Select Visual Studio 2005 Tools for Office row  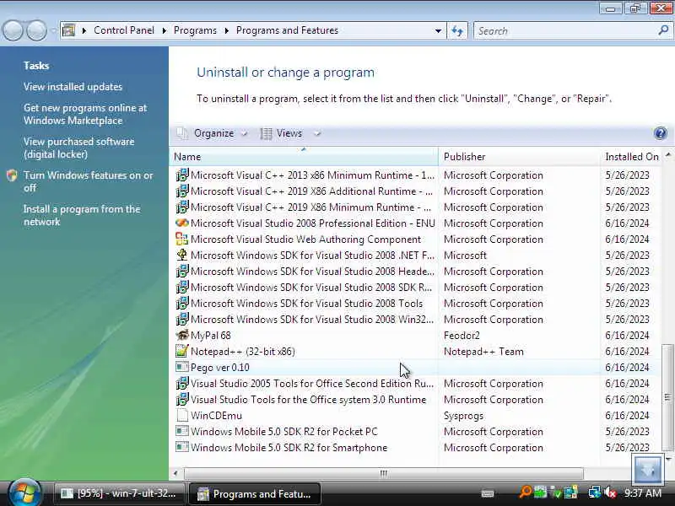415,384
